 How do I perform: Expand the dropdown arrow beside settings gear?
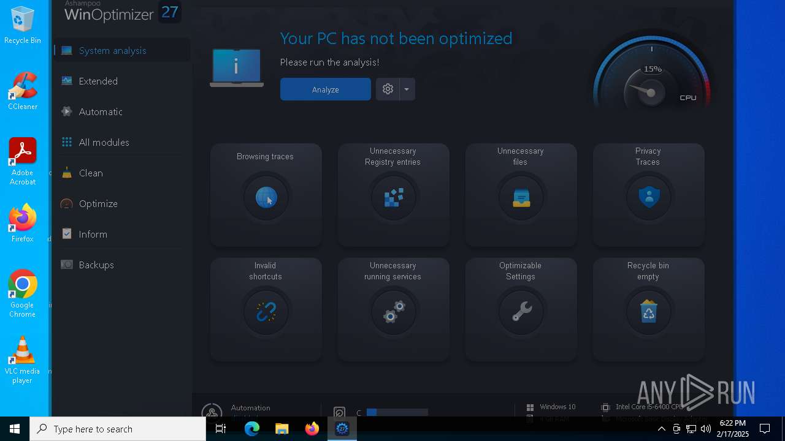coord(407,89)
